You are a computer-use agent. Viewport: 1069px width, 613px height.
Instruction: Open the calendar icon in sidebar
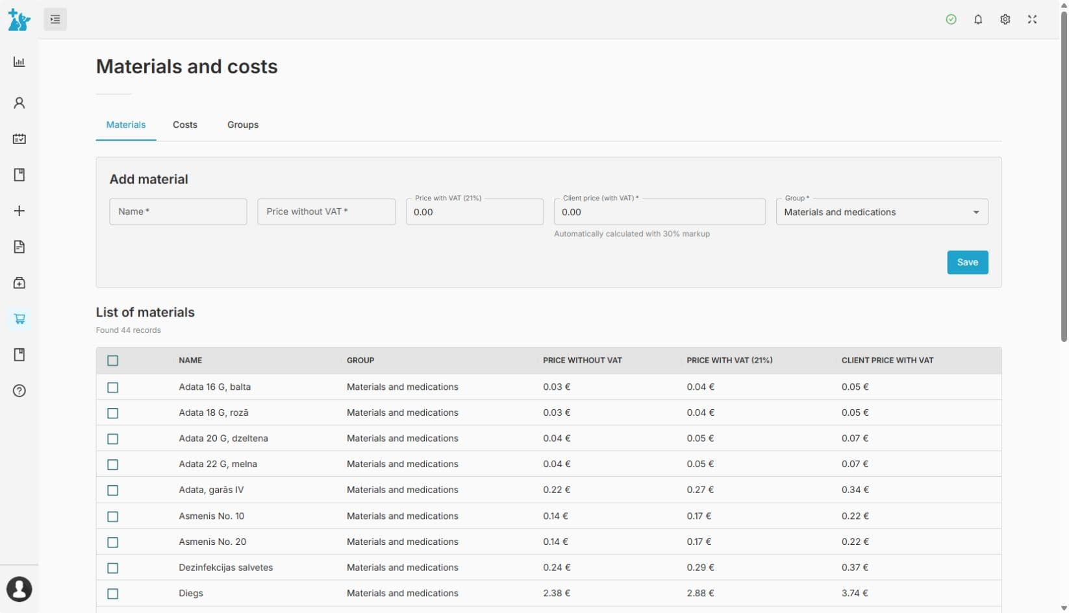click(x=19, y=139)
